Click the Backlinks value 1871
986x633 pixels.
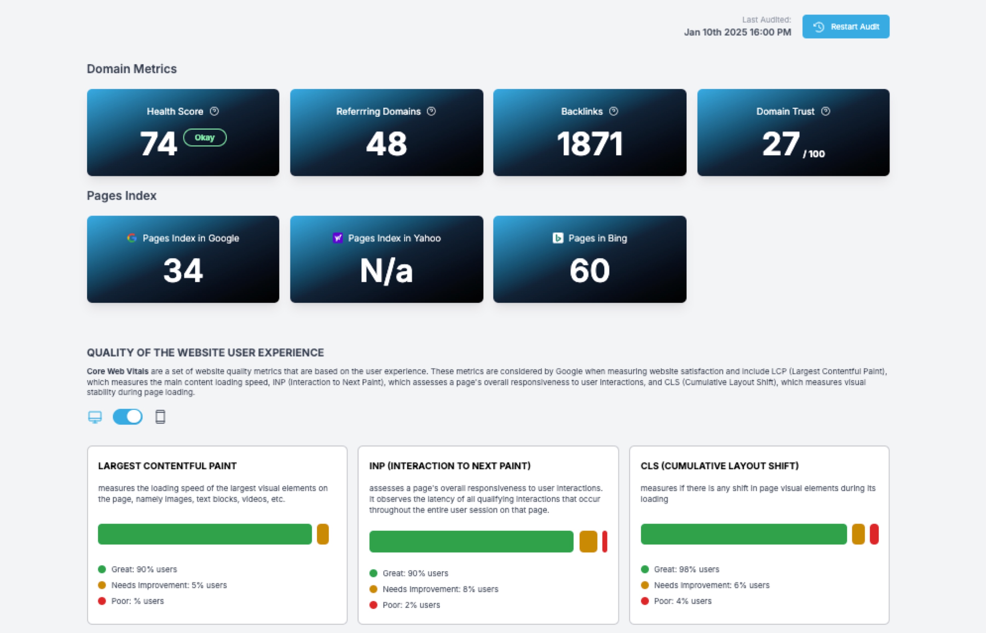(590, 144)
